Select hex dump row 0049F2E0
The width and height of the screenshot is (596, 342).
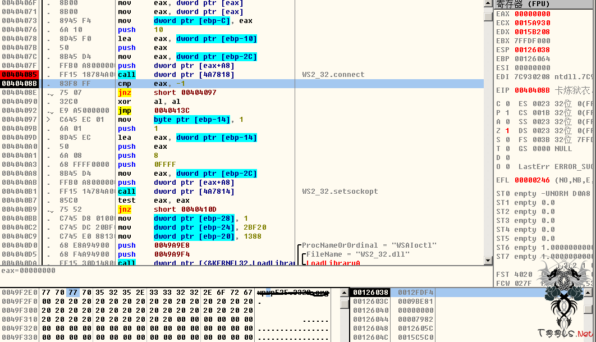pos(19,293)
